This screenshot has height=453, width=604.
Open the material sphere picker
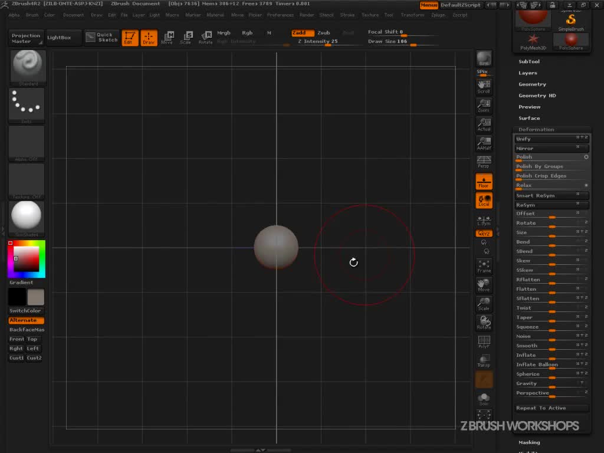click(x=27, y=219)
